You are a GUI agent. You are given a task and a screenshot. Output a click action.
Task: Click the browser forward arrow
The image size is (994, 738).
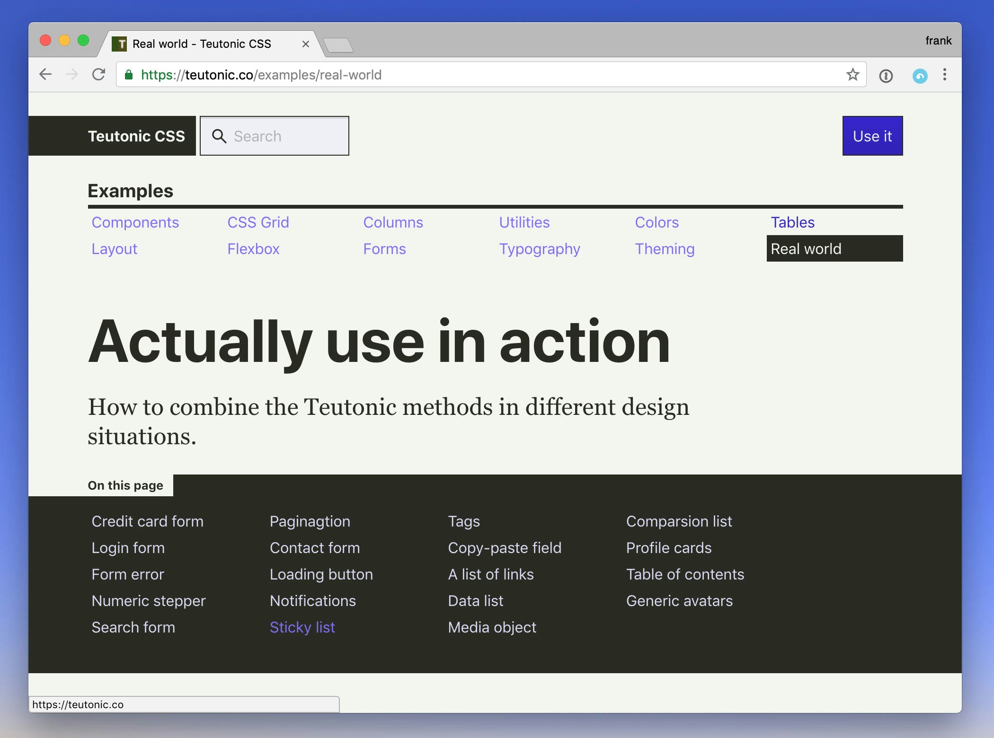click(x=72, y=74)
